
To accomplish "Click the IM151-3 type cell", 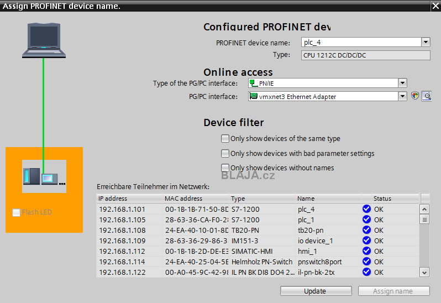I will (x=262, y=241).
